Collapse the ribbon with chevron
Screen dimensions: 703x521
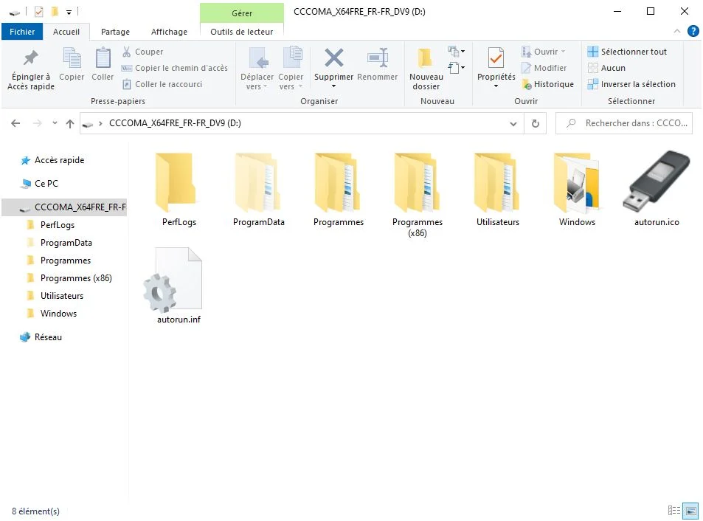(x=677, y=31)
